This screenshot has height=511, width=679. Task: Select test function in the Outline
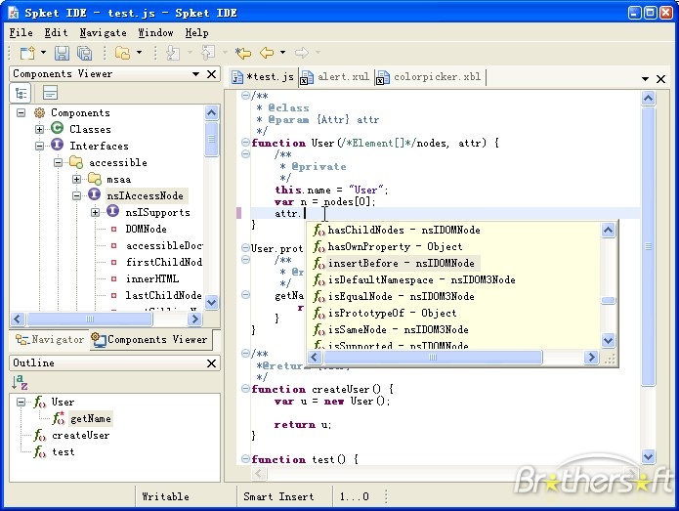coord(64,451)
